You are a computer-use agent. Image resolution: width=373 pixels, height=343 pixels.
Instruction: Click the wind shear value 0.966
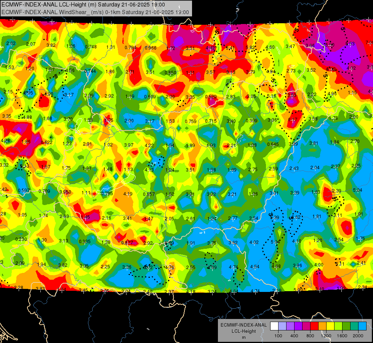150,48
